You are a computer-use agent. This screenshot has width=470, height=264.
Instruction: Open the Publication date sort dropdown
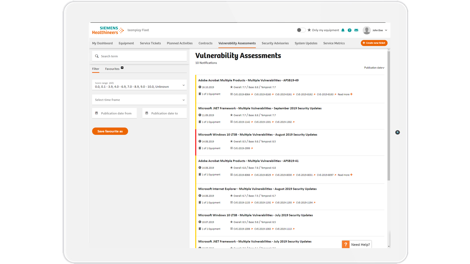(x=374, y=68)
